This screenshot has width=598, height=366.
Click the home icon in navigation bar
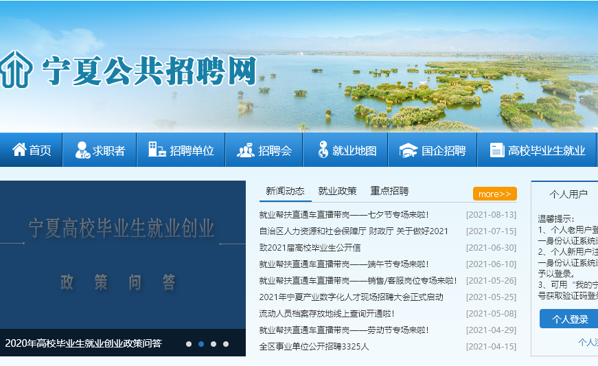pos(19,150)
